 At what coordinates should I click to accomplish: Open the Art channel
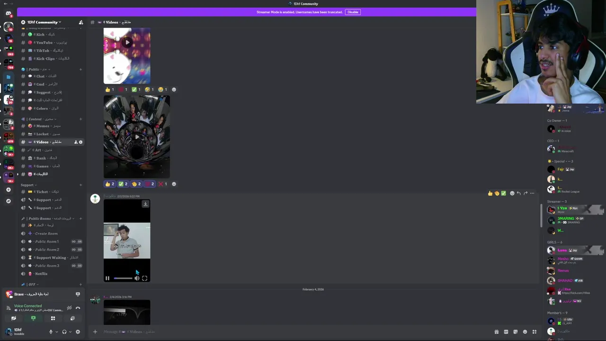(x=52, y=150)
